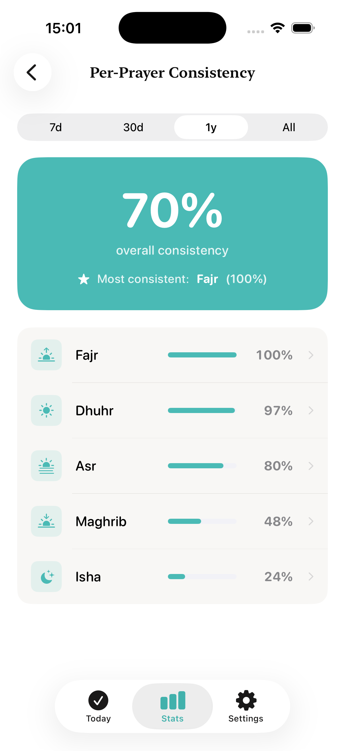Open Asr details with its chevron

[x=311, y=466]
